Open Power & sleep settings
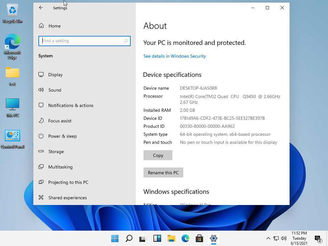This screenshot has height=246, width=328. click(63, 136)
